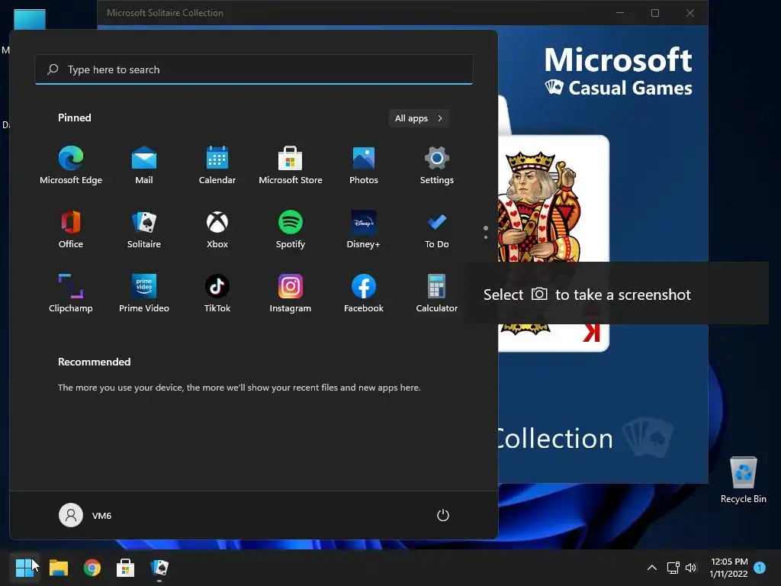Image resolution: width=781 pixels, height=586 pixels.
Task: Launch the Mail app
Action: tap(144, 165)
